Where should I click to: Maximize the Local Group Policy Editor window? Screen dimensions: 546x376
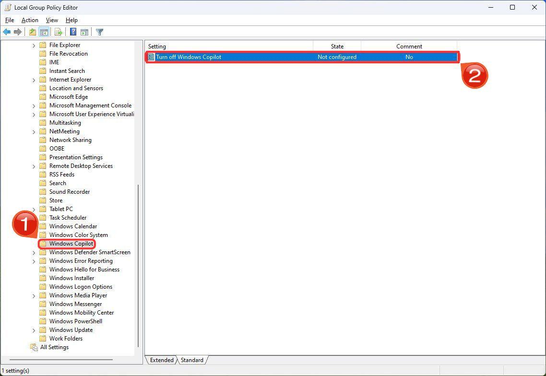[512, 7]
